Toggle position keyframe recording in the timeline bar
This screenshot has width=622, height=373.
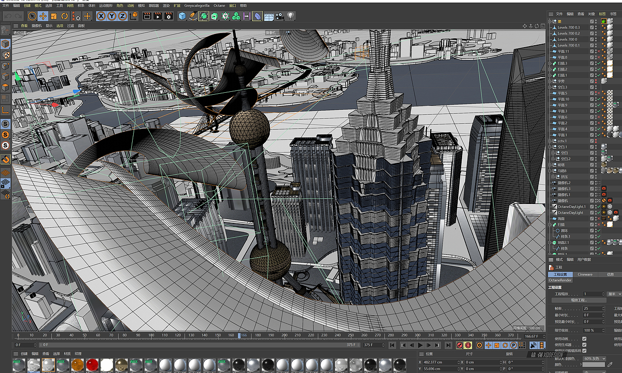(x=488, y=345)
